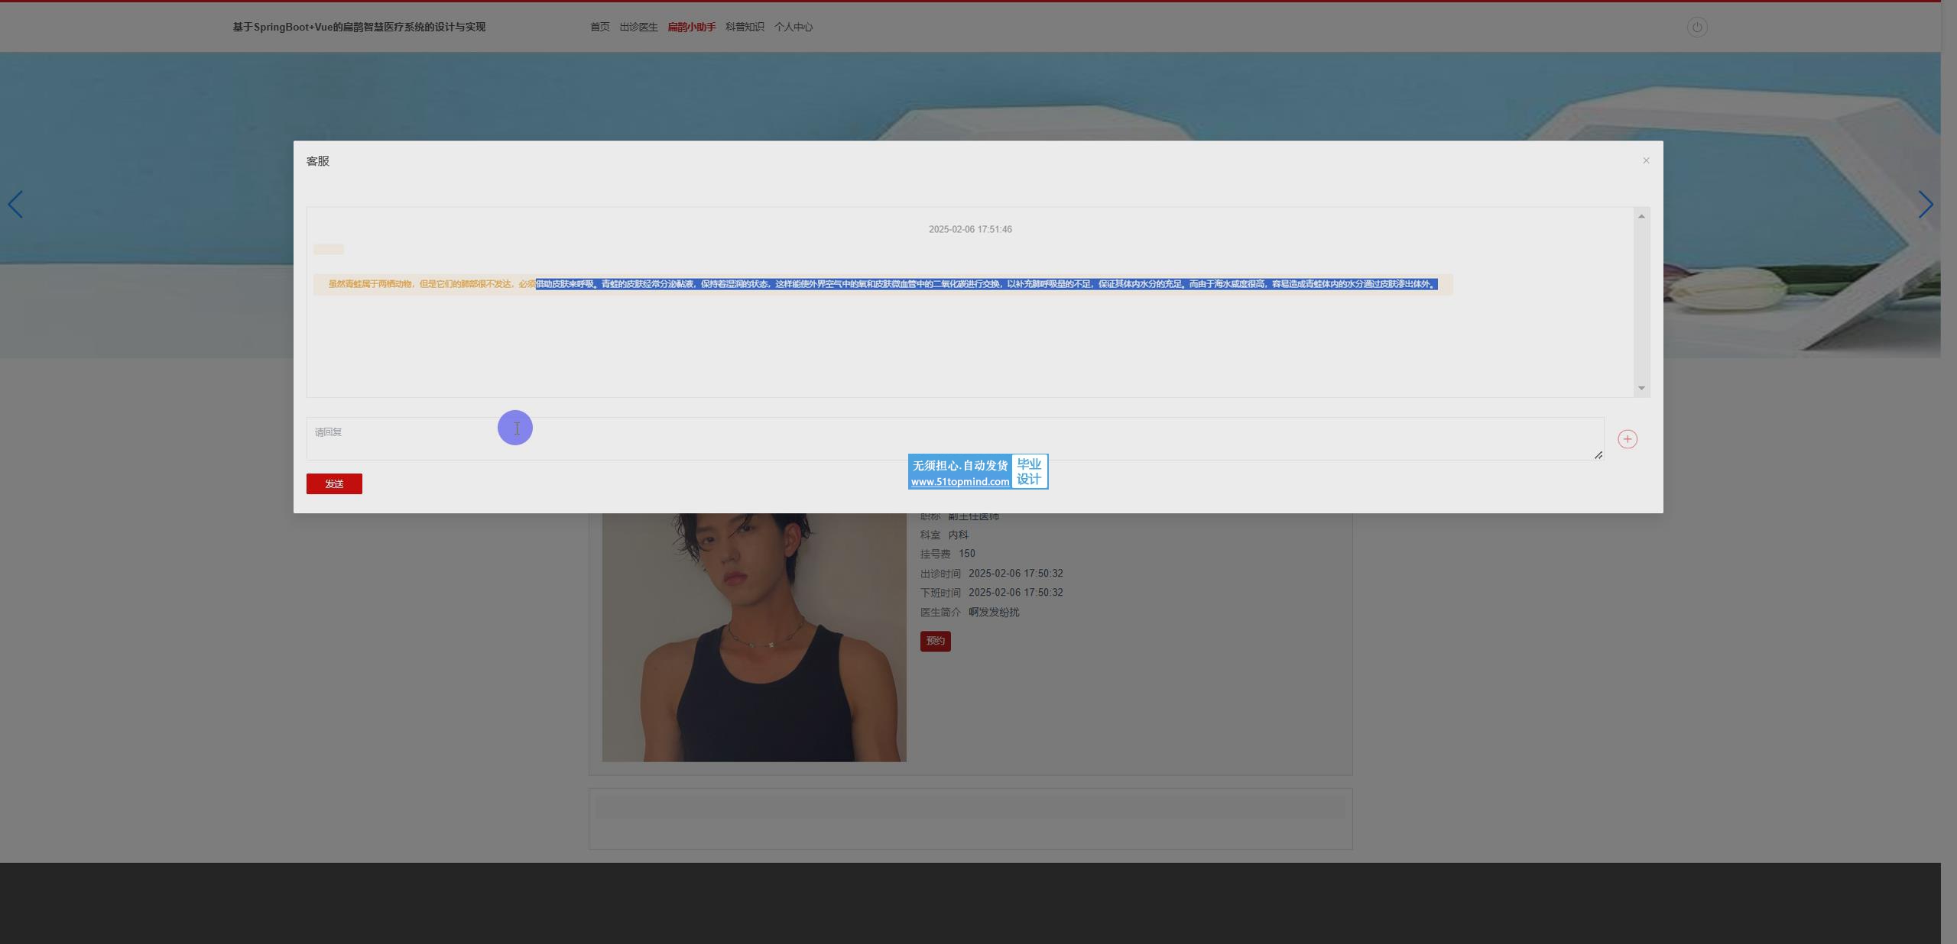Click the red 预约 appointment button
The height and width of the screenshot is (944, 1957).
click(935, 641)
